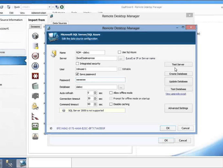The image size is (223, 168).
Task: Check the Disable caching option
Action: tap(111, 104)
